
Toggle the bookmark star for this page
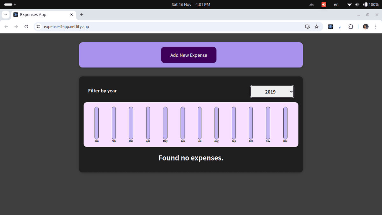click(316, 27)
